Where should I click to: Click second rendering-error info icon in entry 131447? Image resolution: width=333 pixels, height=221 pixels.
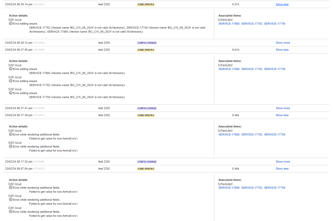click(11, 146)
